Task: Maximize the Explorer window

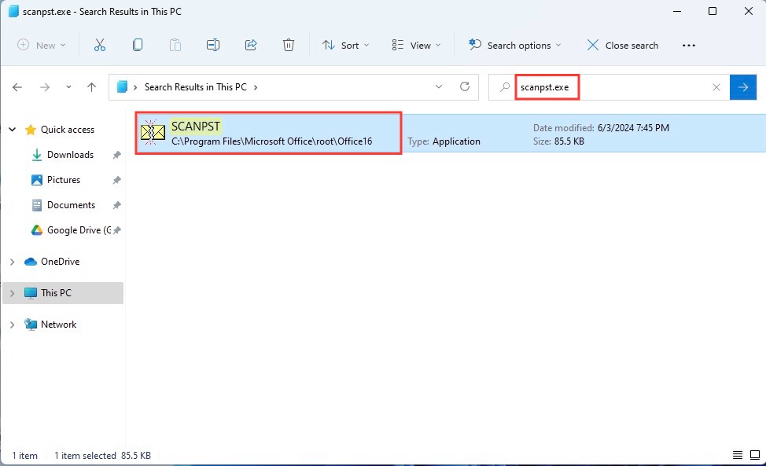Action: tap(713, 11)
